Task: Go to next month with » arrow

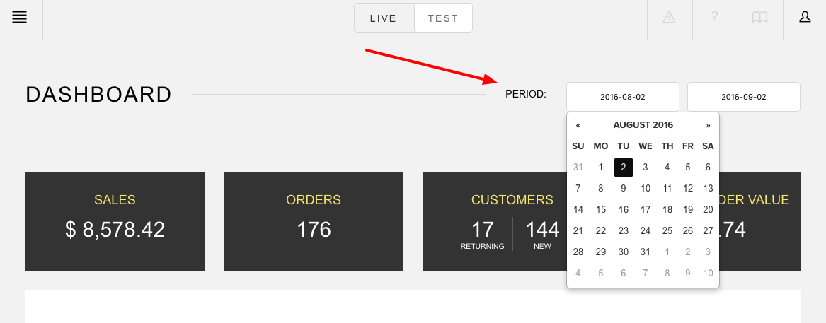Action: pyautogui.click(x=708, y=125)
